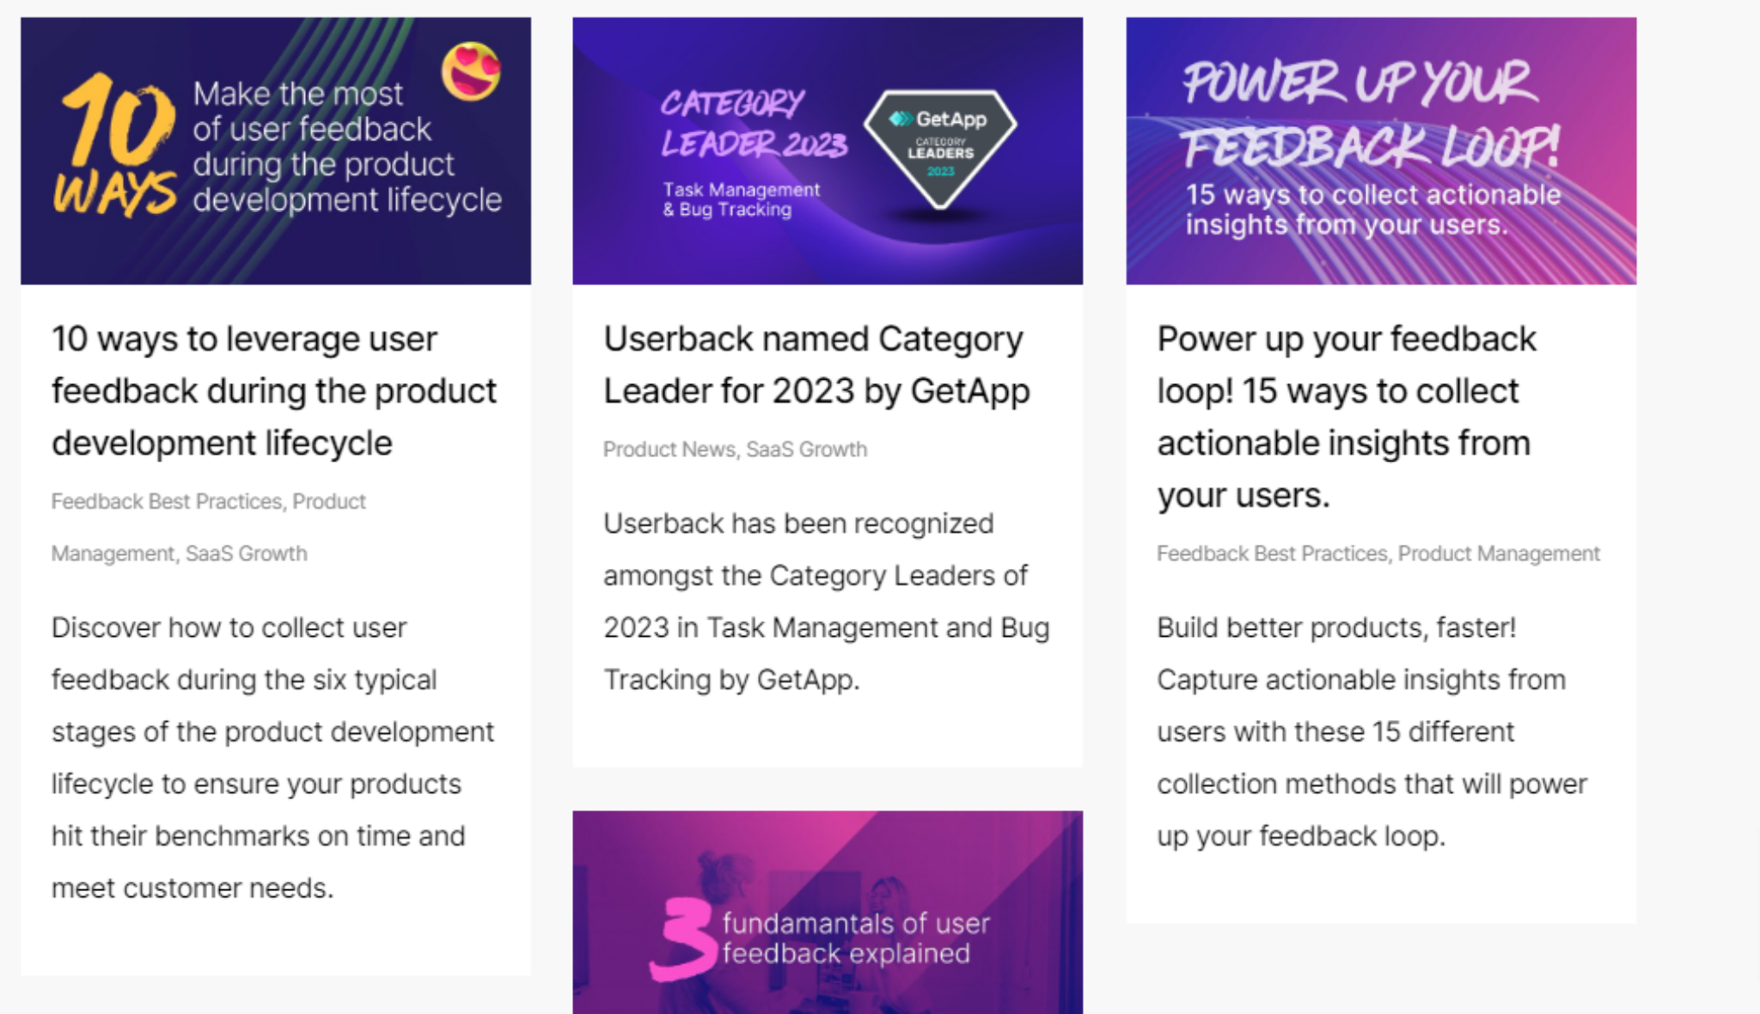1760x1014 pixels.
Task: Click the yellow '10 WAYS' graphic
Action: click(x=115, y=144)
